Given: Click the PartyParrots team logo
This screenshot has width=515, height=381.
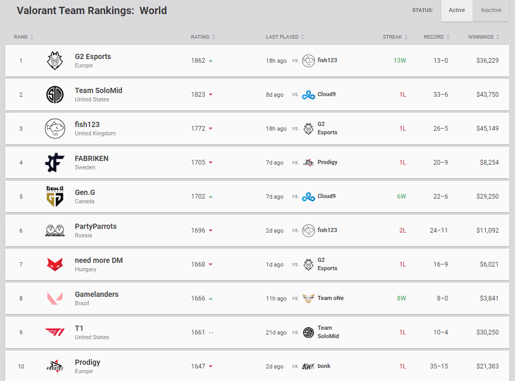Looking at the screenshot, I should click(x=55, y=230).
